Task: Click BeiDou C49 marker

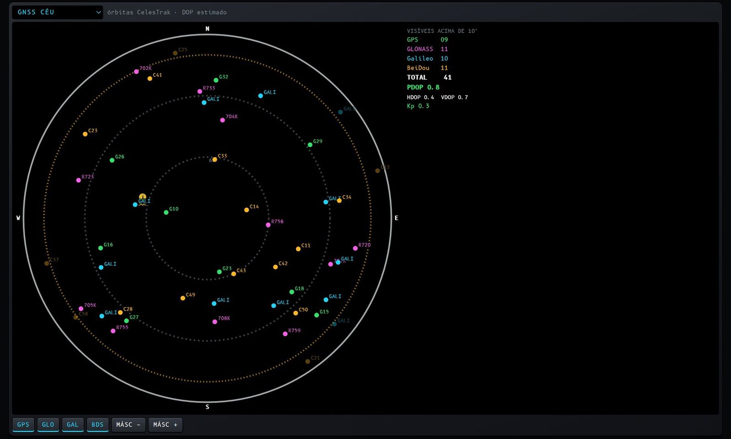Action: [x=183, y=298]
